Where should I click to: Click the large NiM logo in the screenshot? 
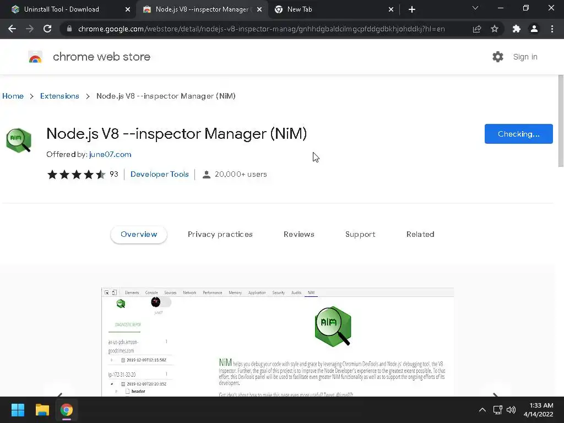[333, 327]
